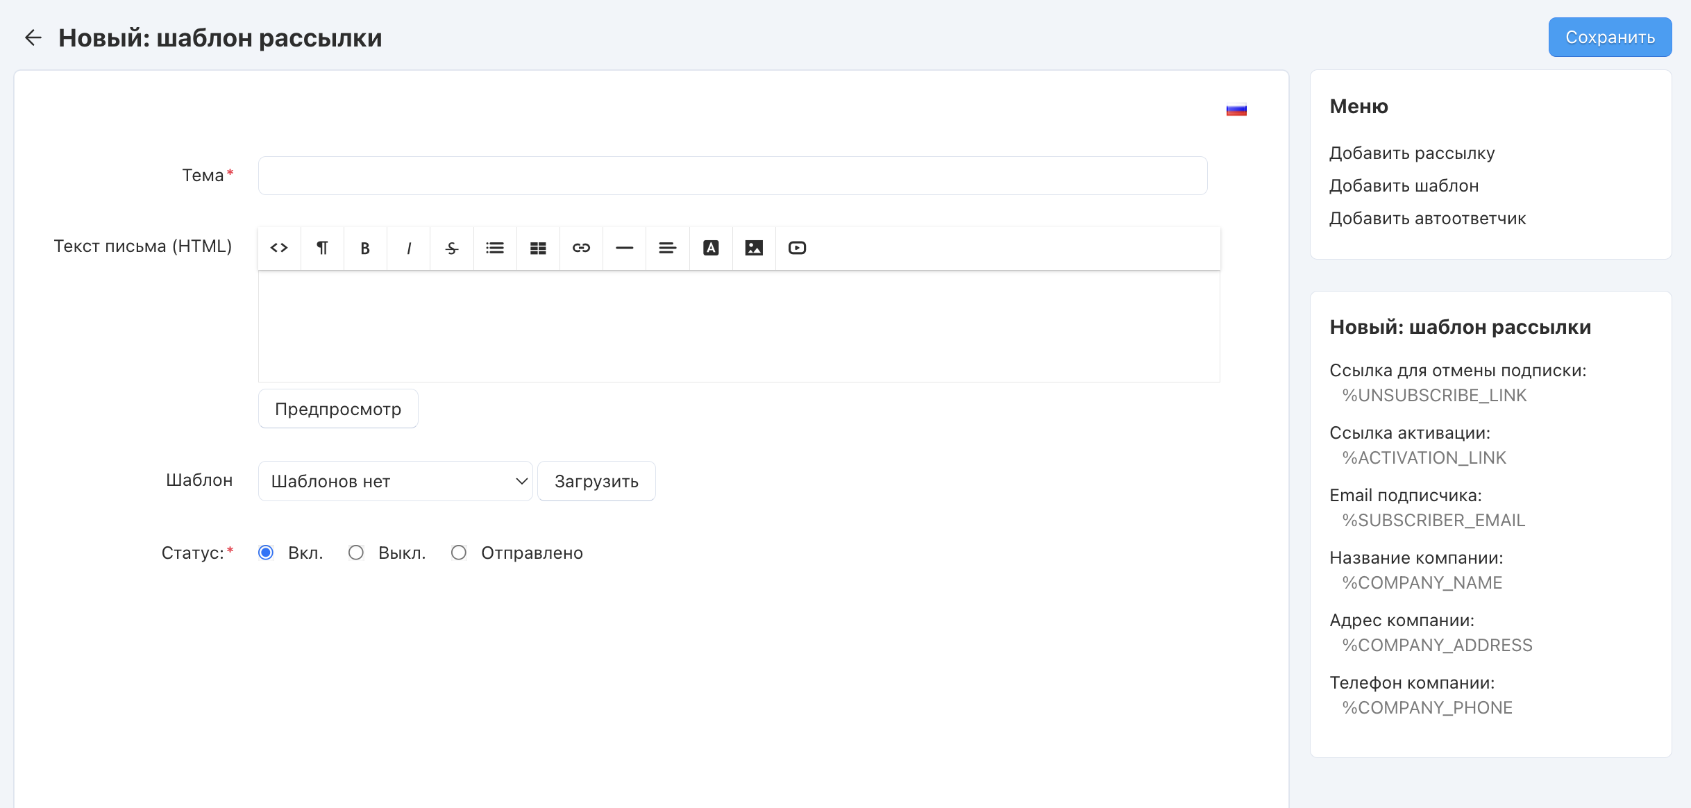Open the Шаблонов нет dropdown
Viewport: 1691px width, 808px height.
[395, 481]
